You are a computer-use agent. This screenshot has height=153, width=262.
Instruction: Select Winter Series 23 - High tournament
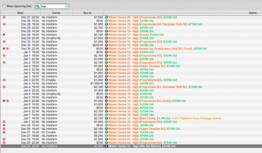(131, 70)
